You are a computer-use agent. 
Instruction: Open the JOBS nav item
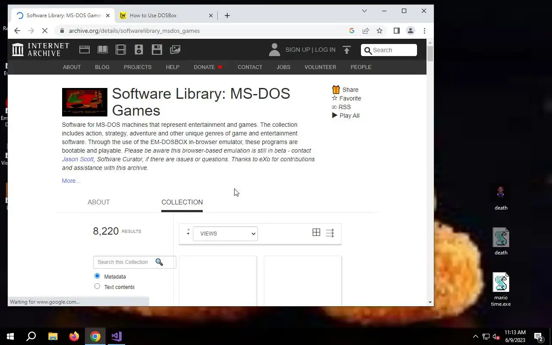point(283,67)
